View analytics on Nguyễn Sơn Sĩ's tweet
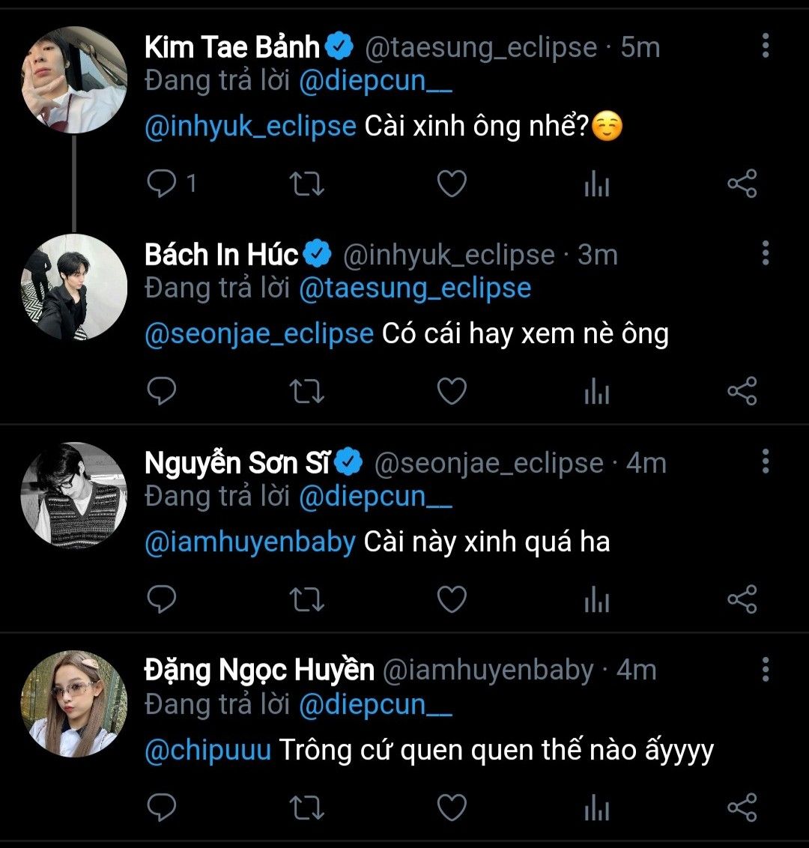809x848 pixels. click(x=597, y=600)
